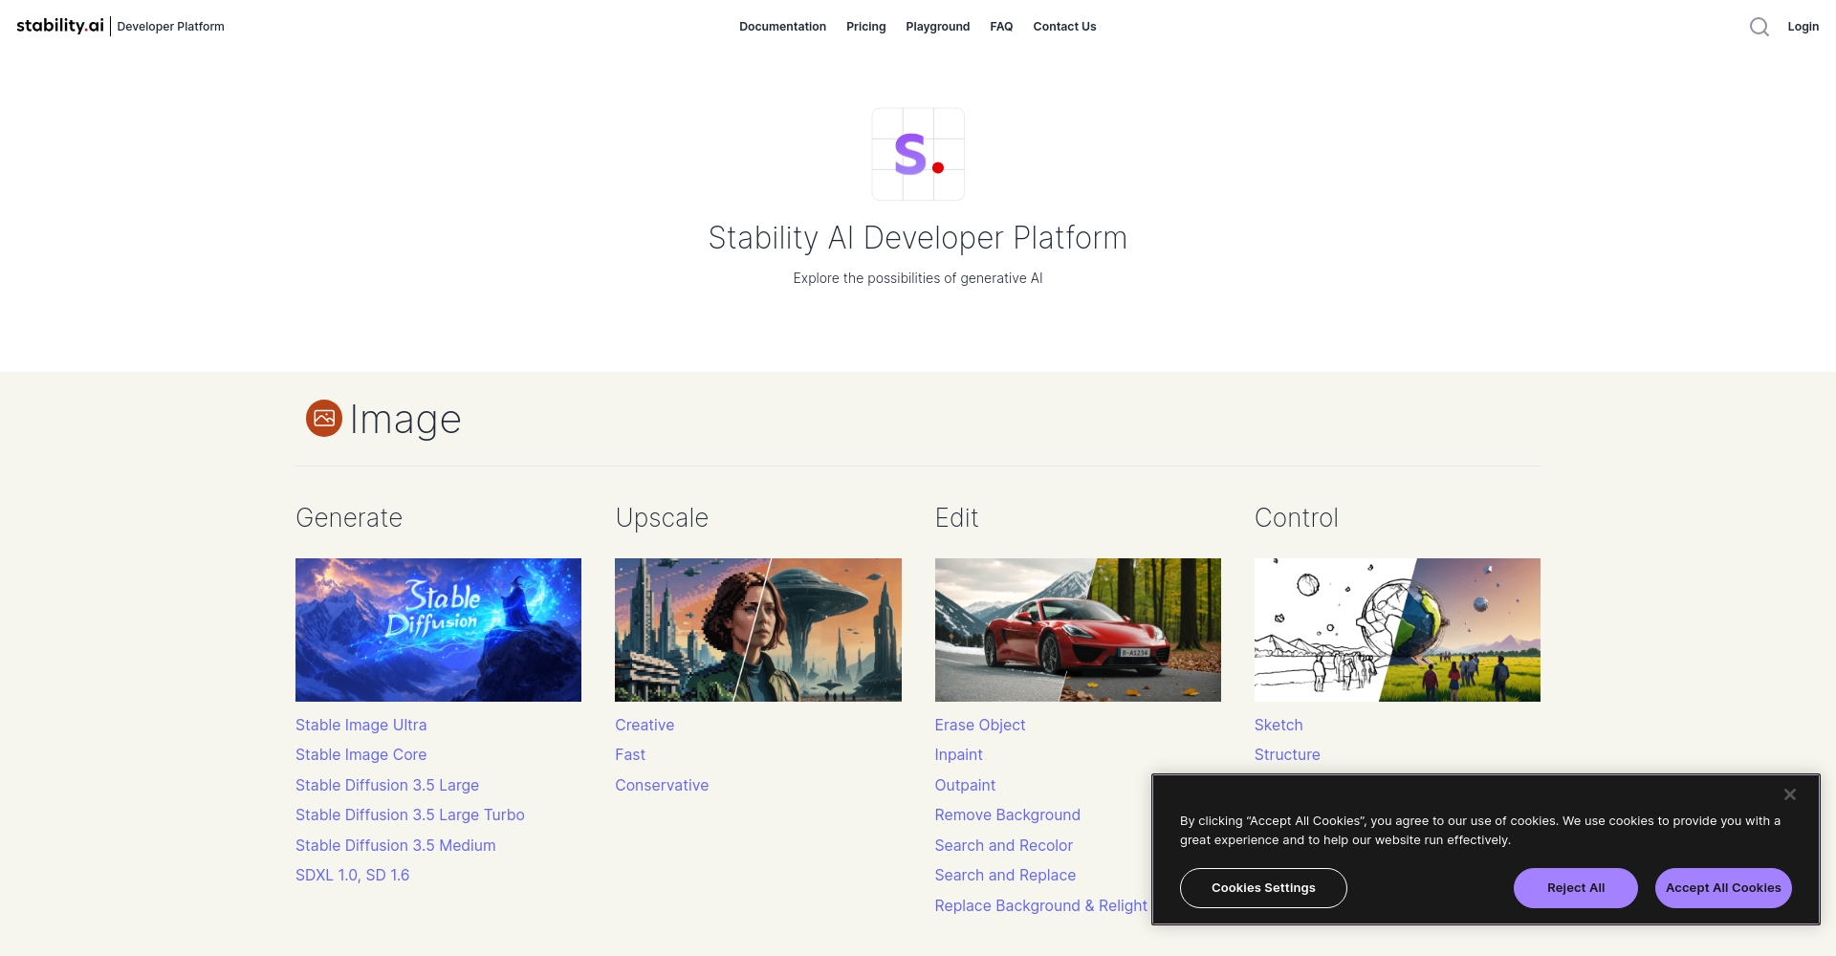Screen dimensions: 1836x956
Task: Click the Control sketch globe thumbnail
Action: (1397, 630)
